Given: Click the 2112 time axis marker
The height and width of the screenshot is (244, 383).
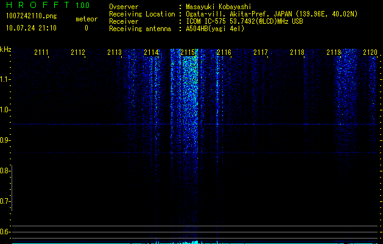Looking at the screenshot, I should point(78,52).
